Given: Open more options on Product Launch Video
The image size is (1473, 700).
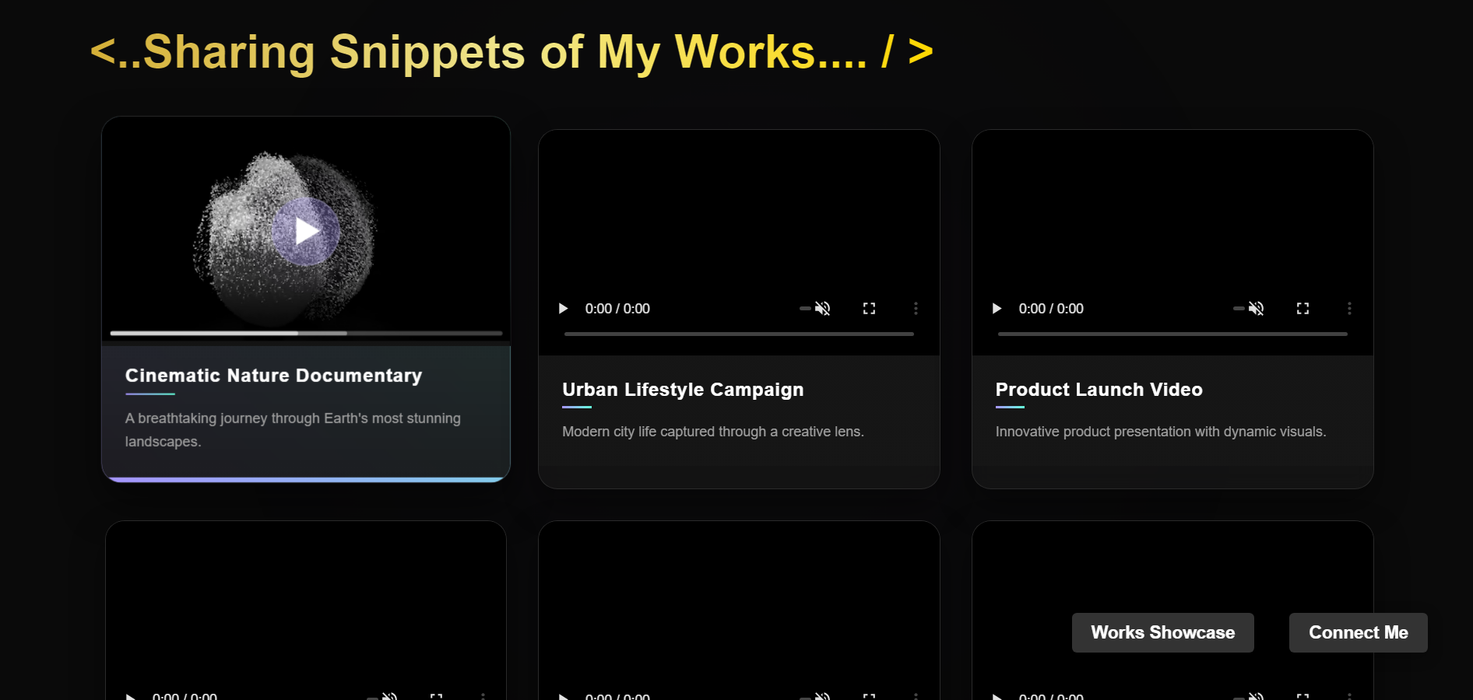Looking at the screenshot, I should tap(1349, 309).
